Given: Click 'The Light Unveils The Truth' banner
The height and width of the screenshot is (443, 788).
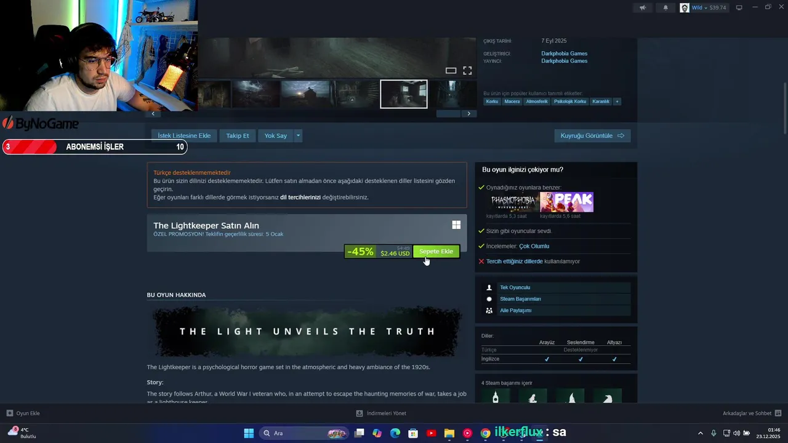Looking at the screenshot, I should click(307, 332).
